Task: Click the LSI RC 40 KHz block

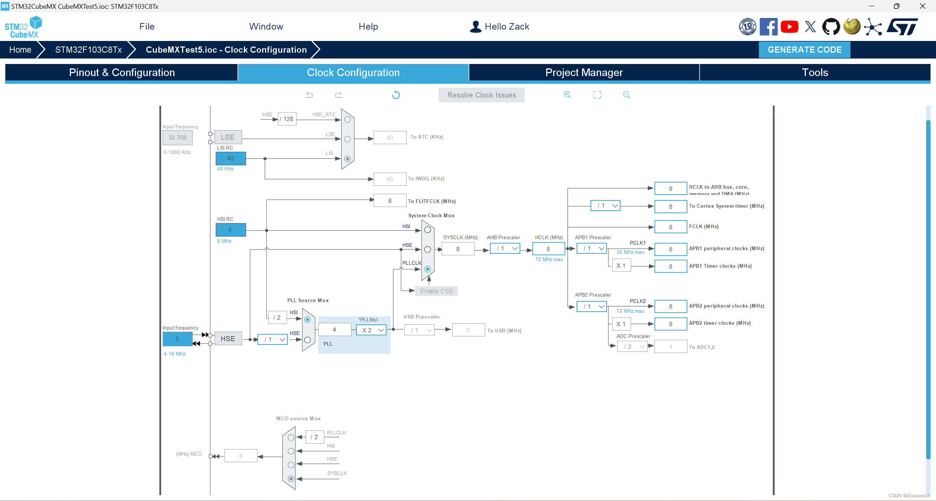Action: (x=230, y=158)
